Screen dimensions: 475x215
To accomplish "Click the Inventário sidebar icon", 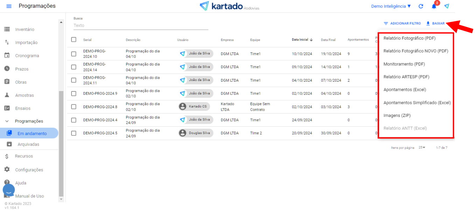I will (7, 29).
